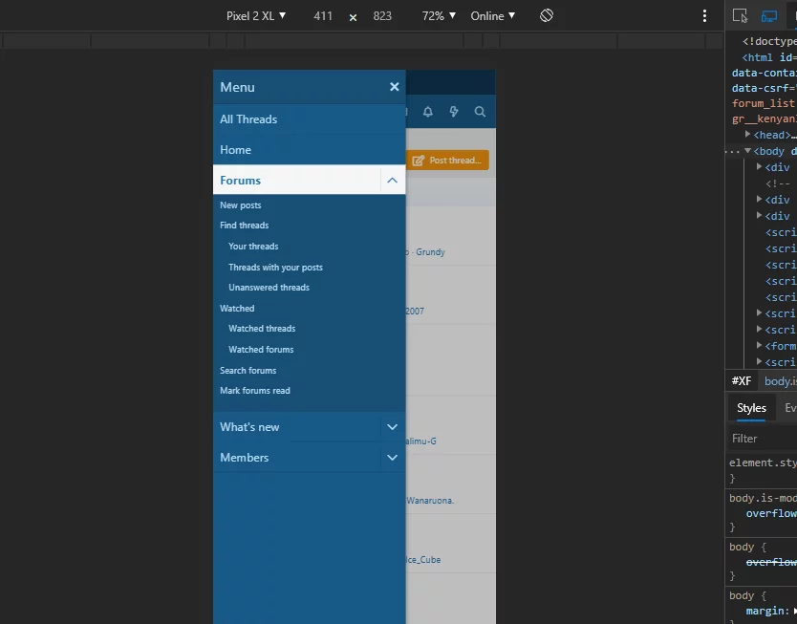Collapse the Forums submenu chevron
The width and height of the screenshot is (797, 624).
click(x=393, y=180)
